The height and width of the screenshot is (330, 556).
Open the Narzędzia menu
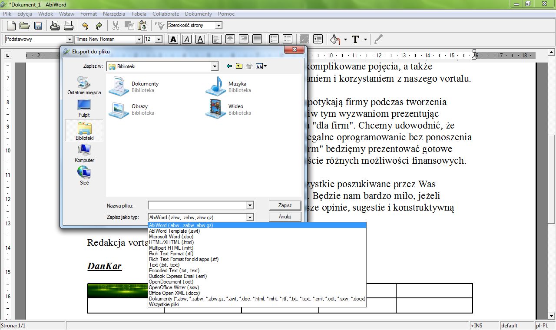[x=114, y=14]
